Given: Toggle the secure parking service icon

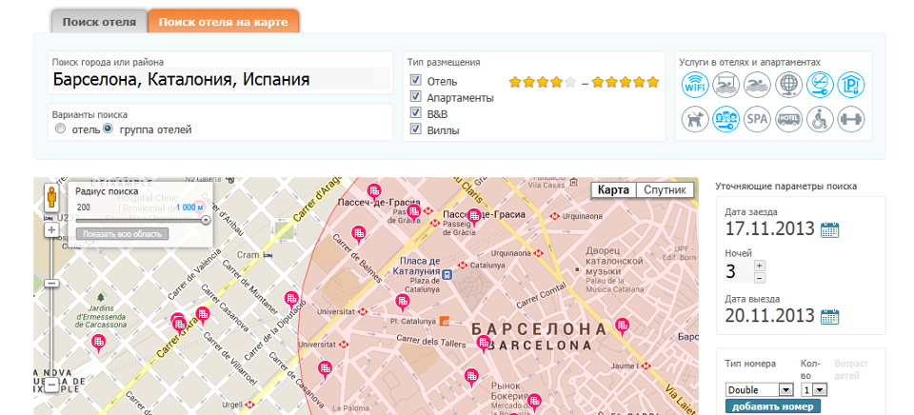Looking at the screenshot, I should (x=851, y=85).
